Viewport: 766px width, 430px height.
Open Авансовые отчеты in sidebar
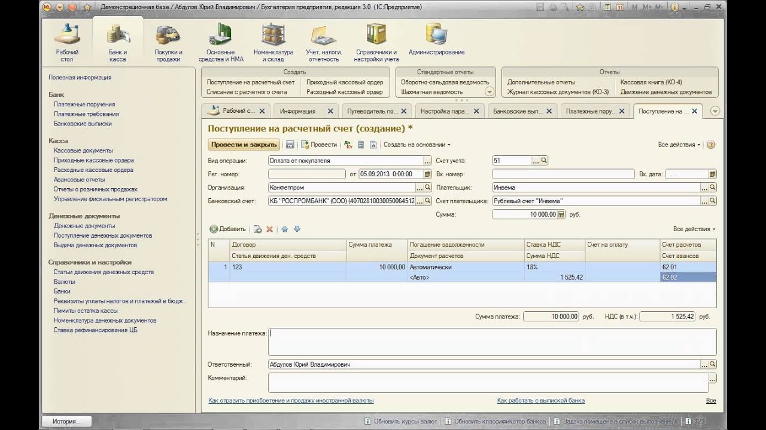click(x=79, y=180)
